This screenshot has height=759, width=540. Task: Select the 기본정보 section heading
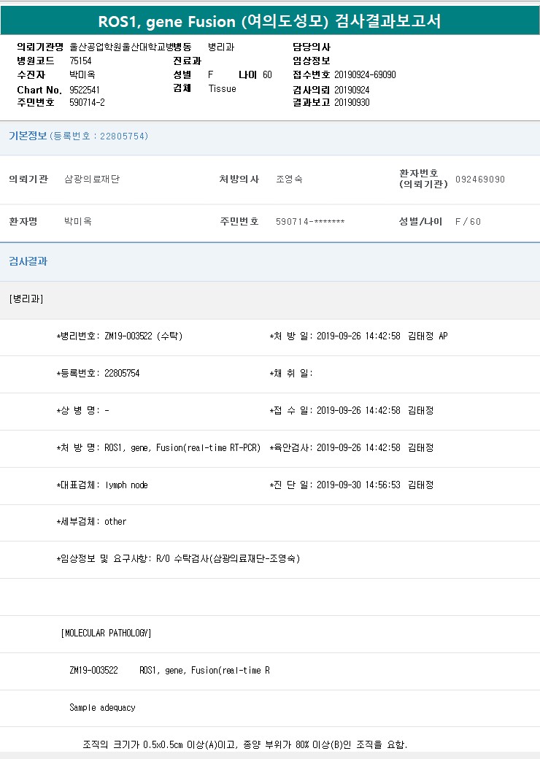(28, 136)
